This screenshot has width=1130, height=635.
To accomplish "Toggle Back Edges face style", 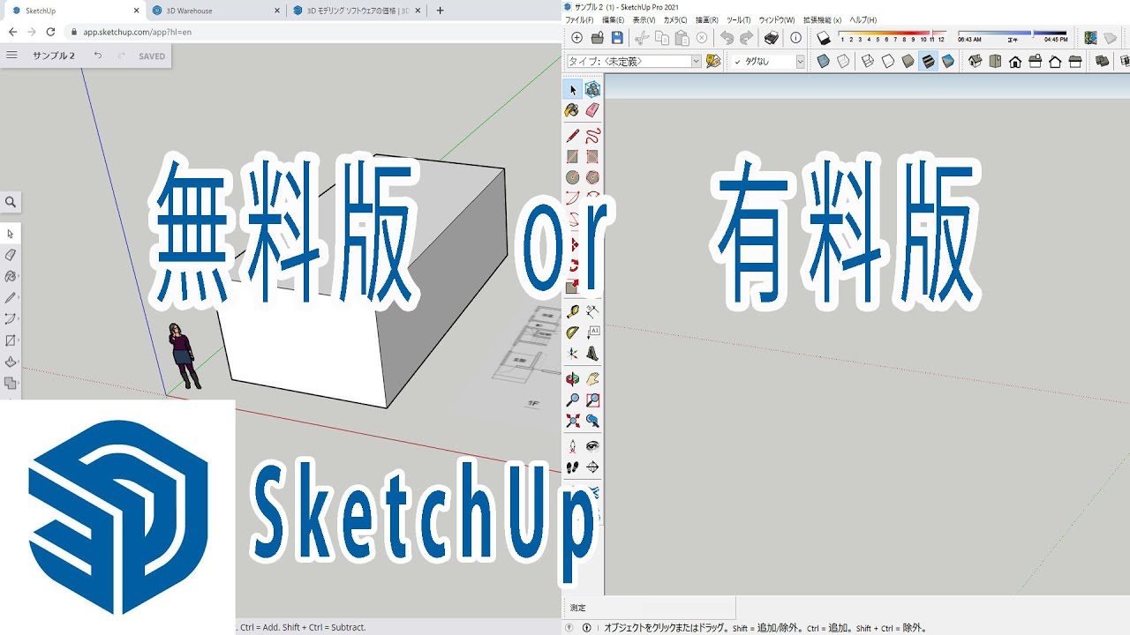I will point(843,61).
